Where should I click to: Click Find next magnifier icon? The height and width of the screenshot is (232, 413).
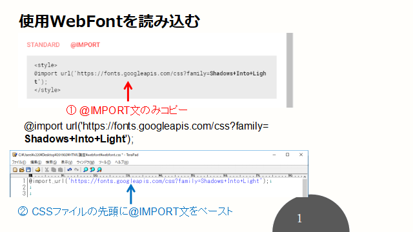click(99, 169)
